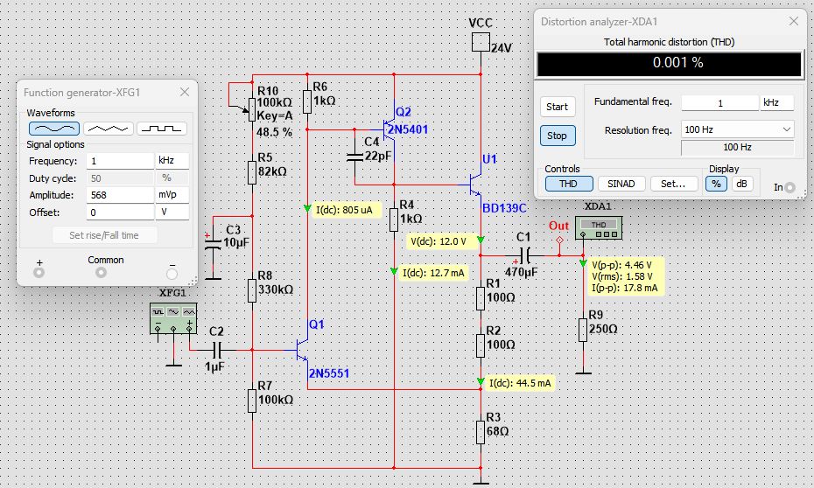This screenshot has width=814, height=488.
Task: Click the Set... button
Action: [x=673, y=184]
